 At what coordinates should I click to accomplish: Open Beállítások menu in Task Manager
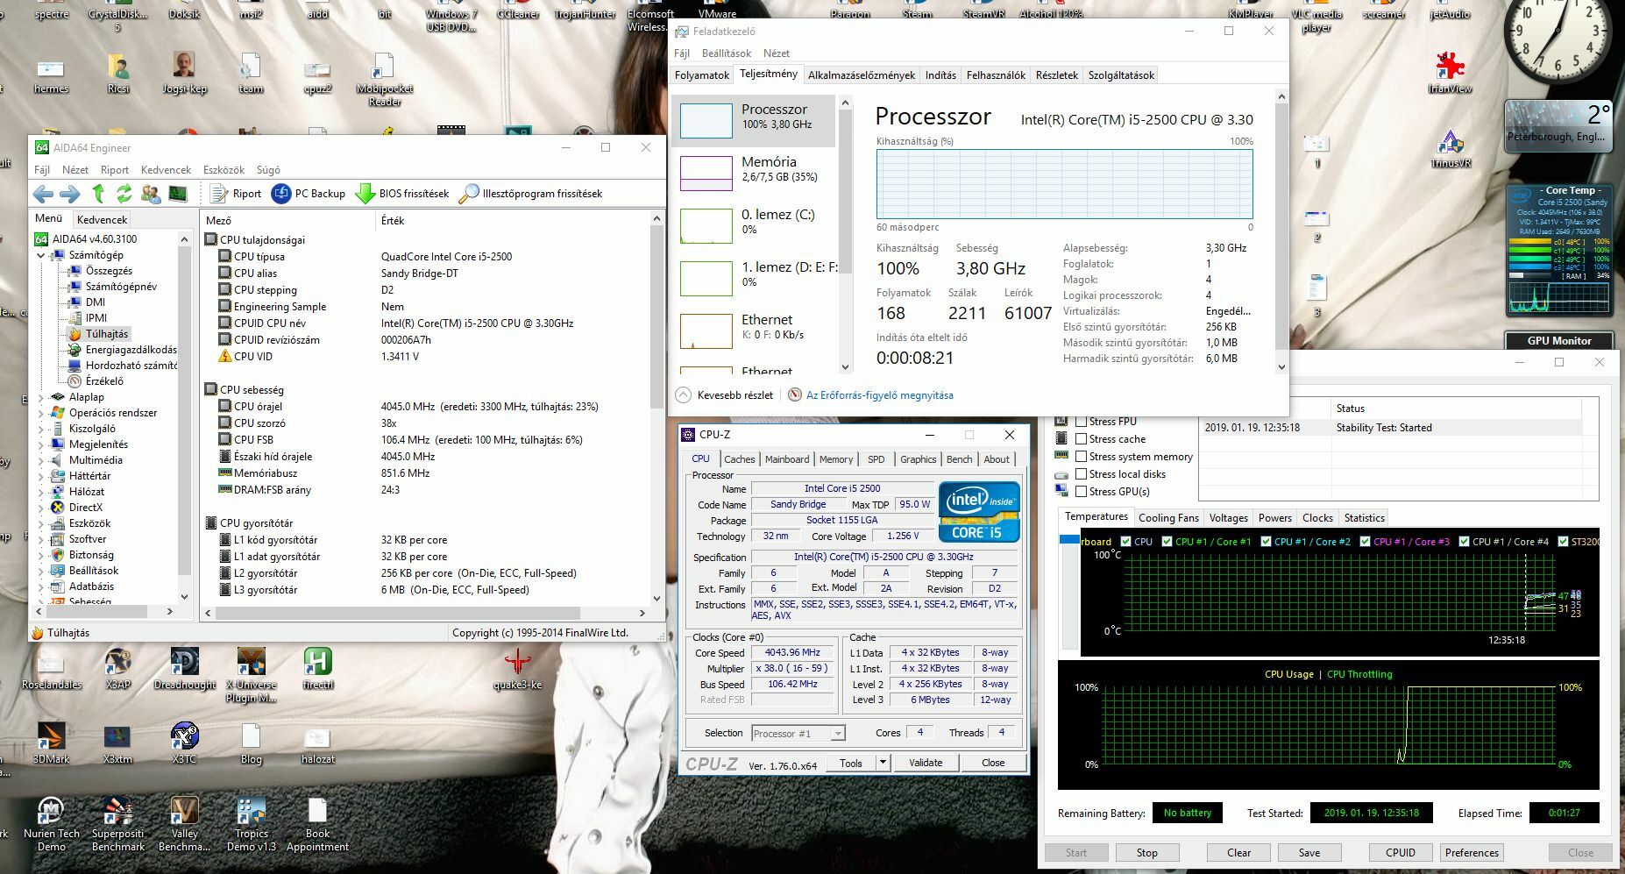(726, 53)
